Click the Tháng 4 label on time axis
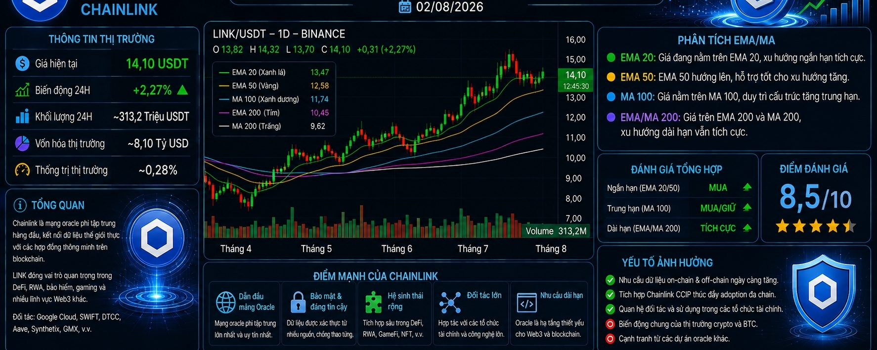877x350 pixels. (236, 249)
